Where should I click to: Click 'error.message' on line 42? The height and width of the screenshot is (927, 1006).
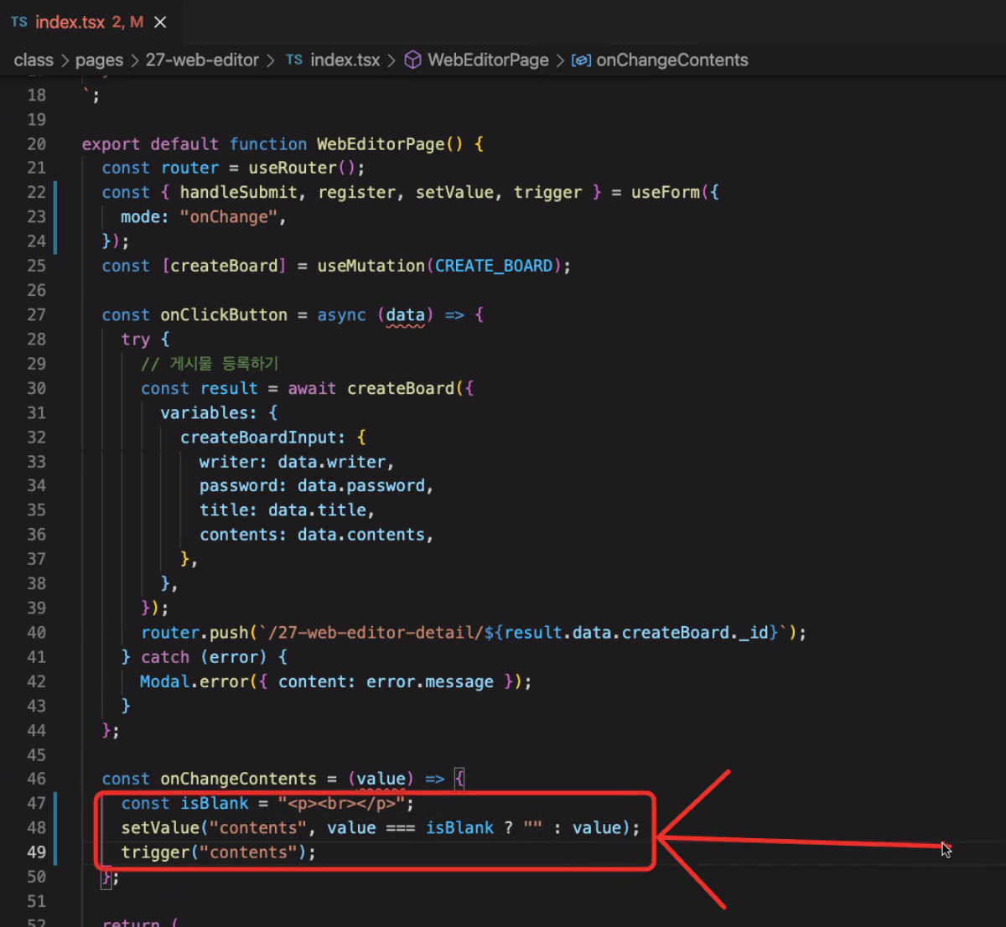[x=430, y=682]
